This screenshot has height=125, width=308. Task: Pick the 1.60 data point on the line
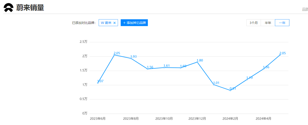(x=181, y=67)
